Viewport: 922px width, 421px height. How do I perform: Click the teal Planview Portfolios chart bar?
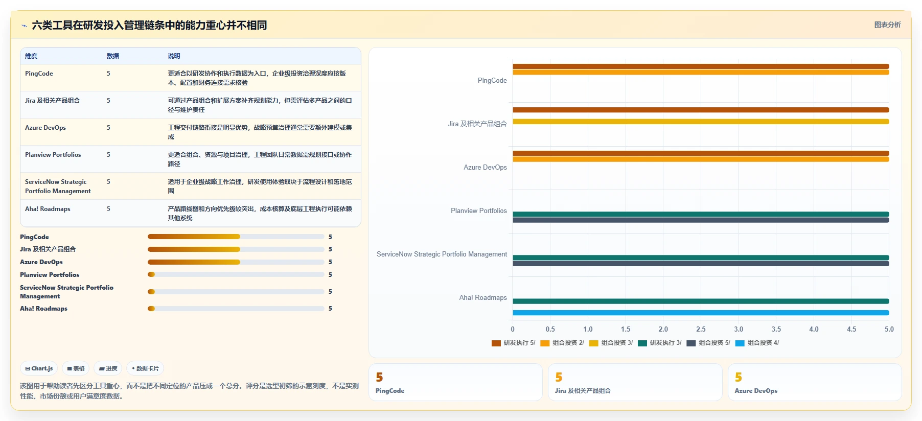point(701,214)
